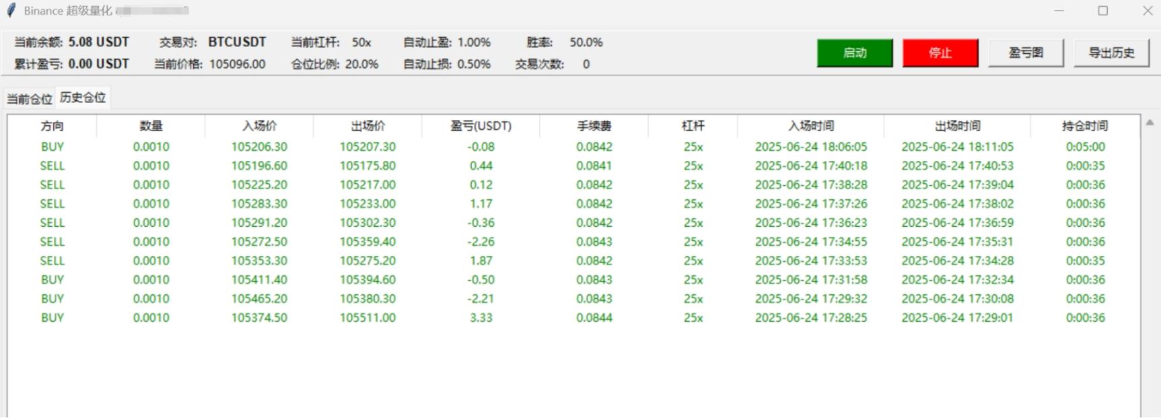Click profit value 0.12 in the table
1161x418 pixels.
(x=481, y=184)
